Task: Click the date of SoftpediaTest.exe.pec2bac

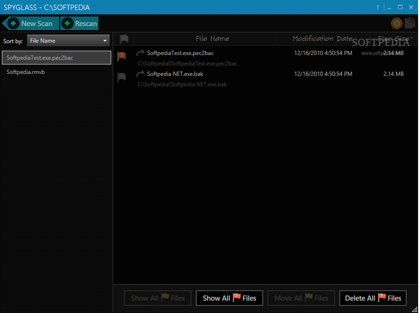Action: tap(323, 53)
